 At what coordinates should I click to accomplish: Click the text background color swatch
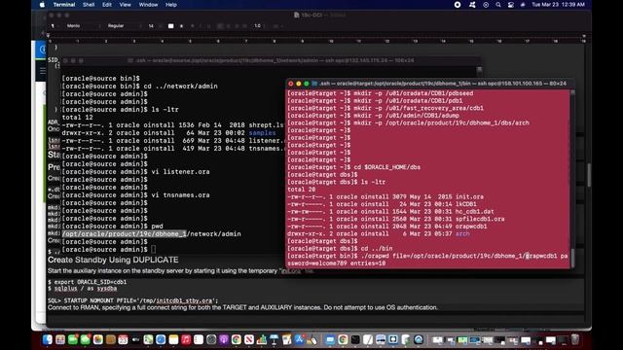(x=182, y=26)
